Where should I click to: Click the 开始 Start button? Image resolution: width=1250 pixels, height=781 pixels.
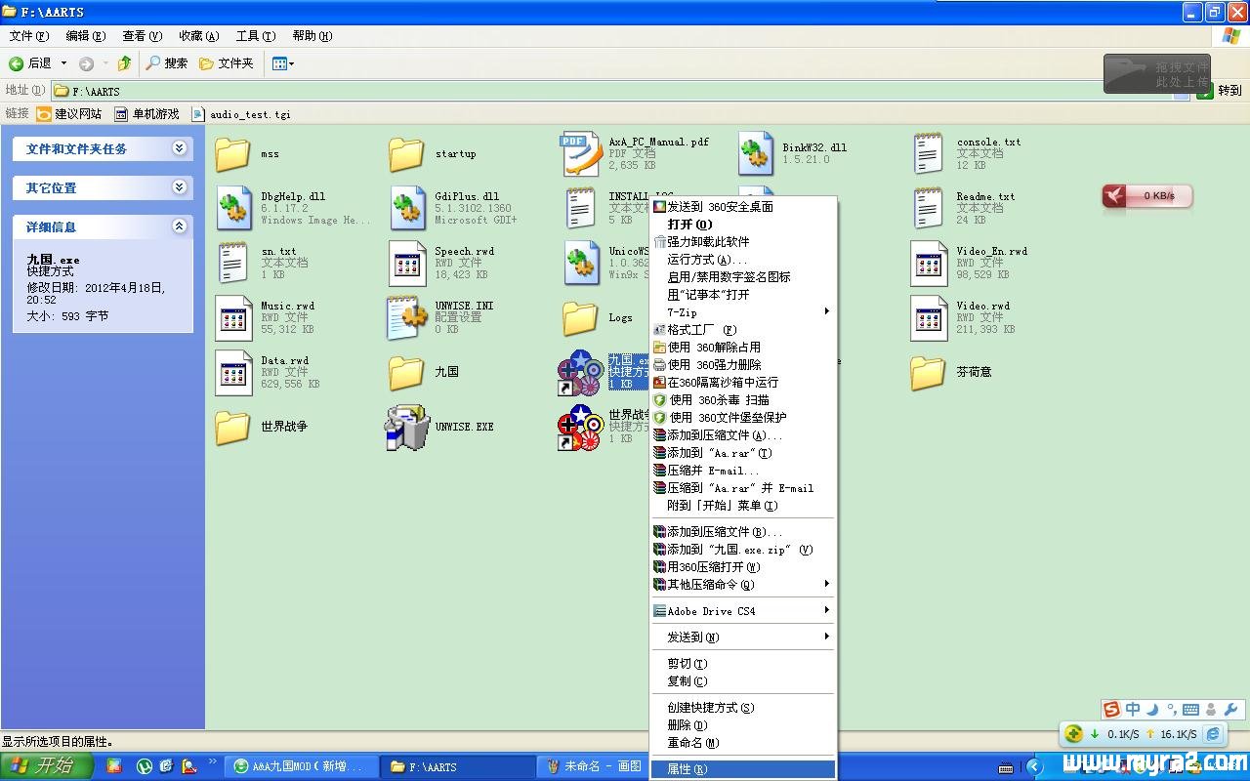(x=46, y=765)
